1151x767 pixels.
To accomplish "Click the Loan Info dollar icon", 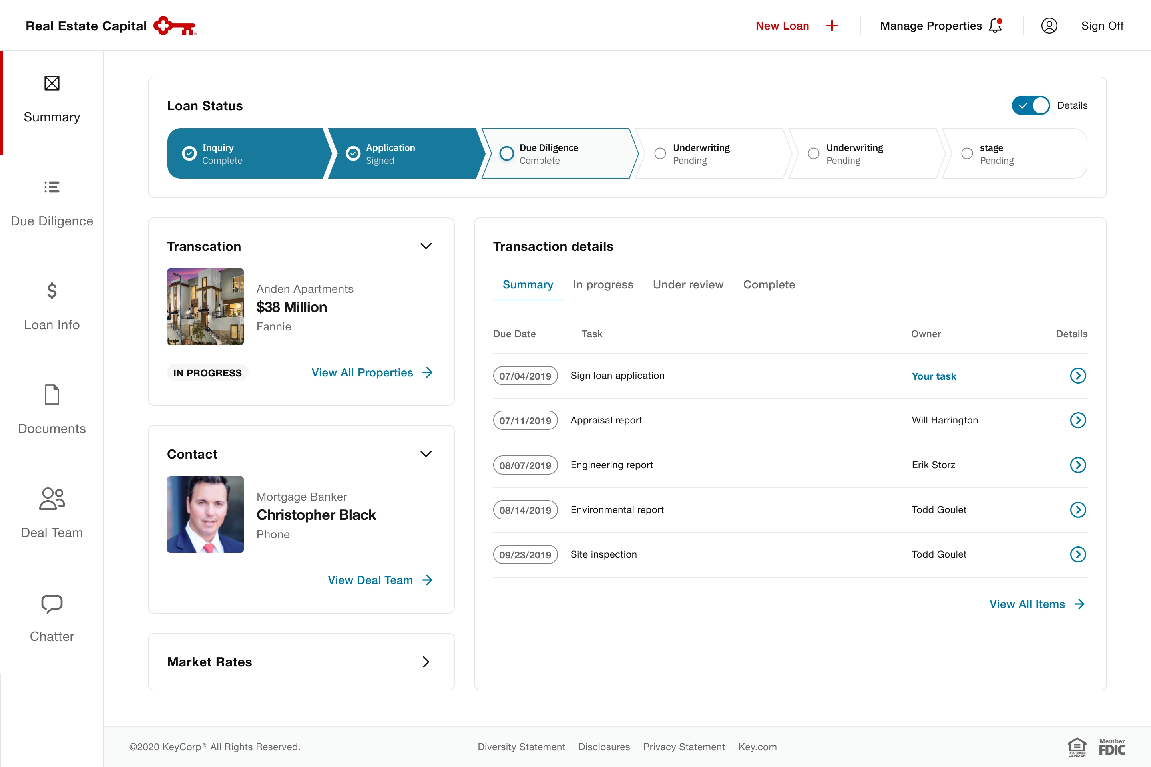I will pos(52,291).
